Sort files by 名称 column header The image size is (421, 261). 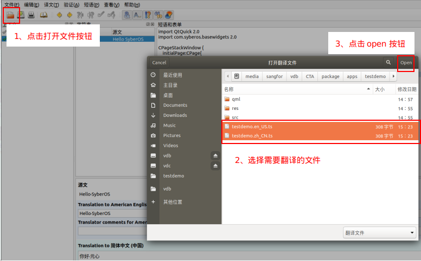click(x=229, y=89)
